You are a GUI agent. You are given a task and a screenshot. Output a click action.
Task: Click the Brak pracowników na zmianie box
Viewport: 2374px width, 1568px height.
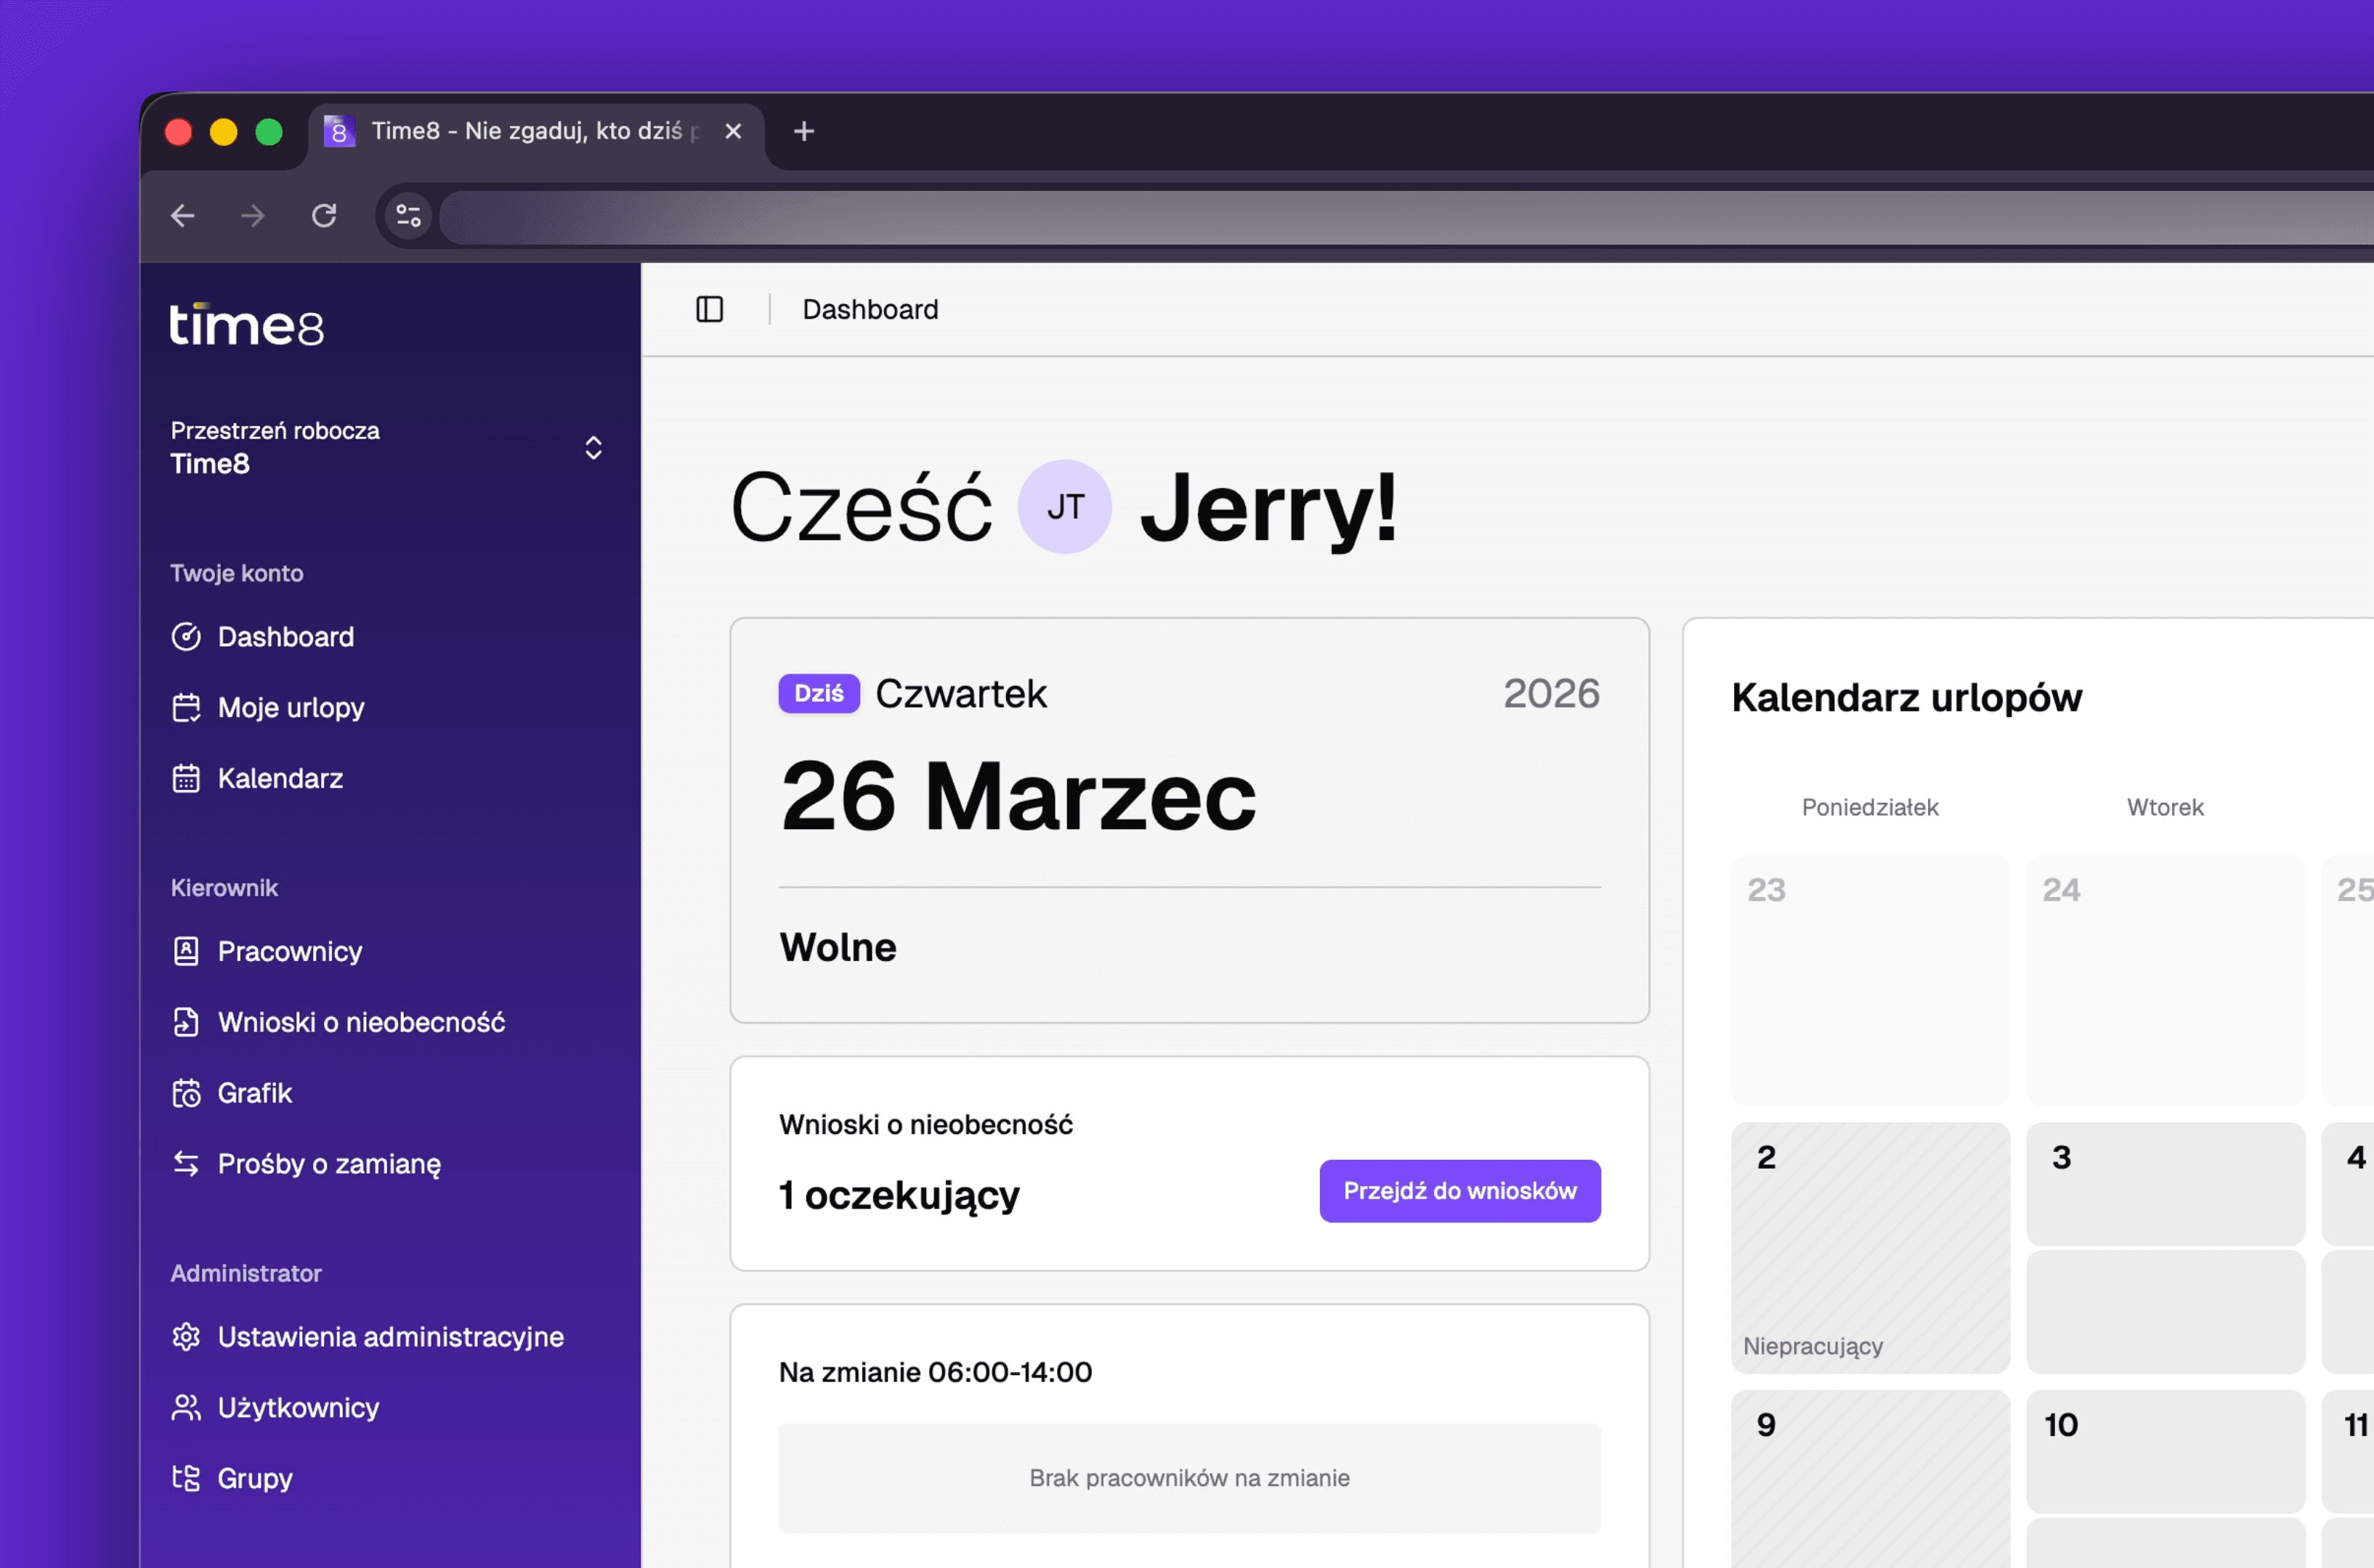[1189, 1478]
